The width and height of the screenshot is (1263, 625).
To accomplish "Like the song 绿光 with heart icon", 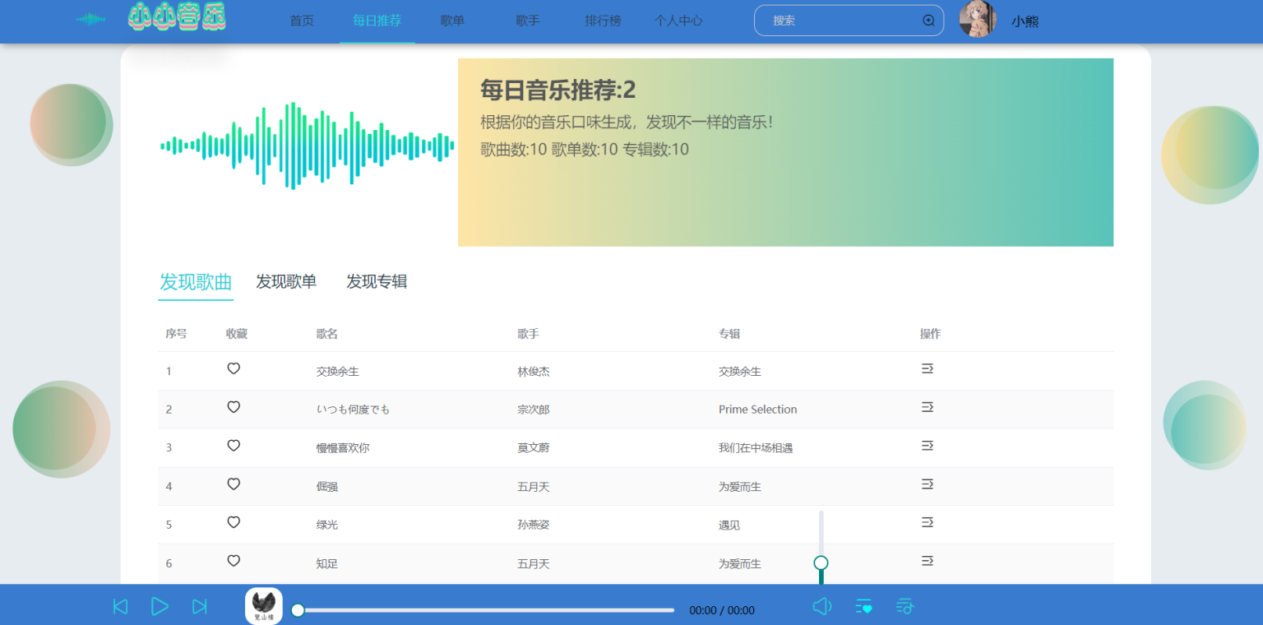I will pos(234,522).
